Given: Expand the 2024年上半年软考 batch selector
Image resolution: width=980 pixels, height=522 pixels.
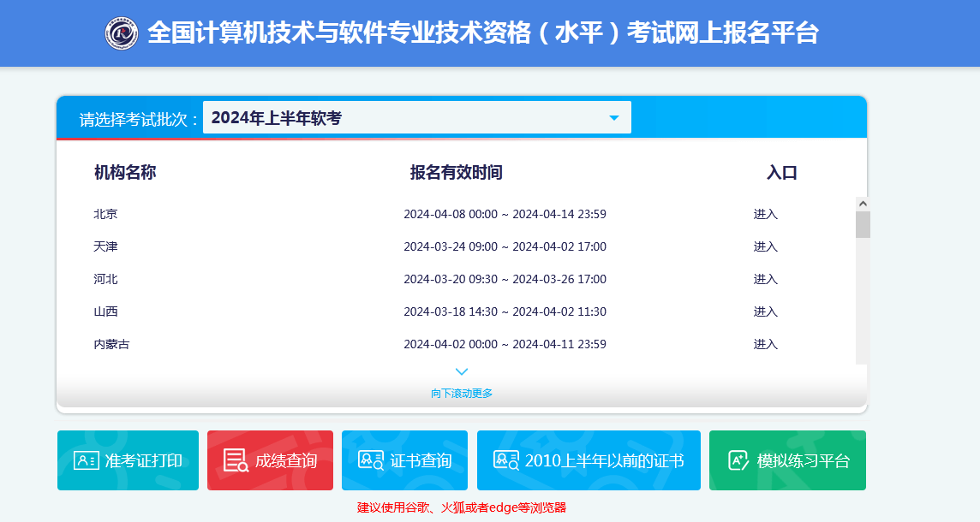Looking at the screenshot, I should point(416,118).
